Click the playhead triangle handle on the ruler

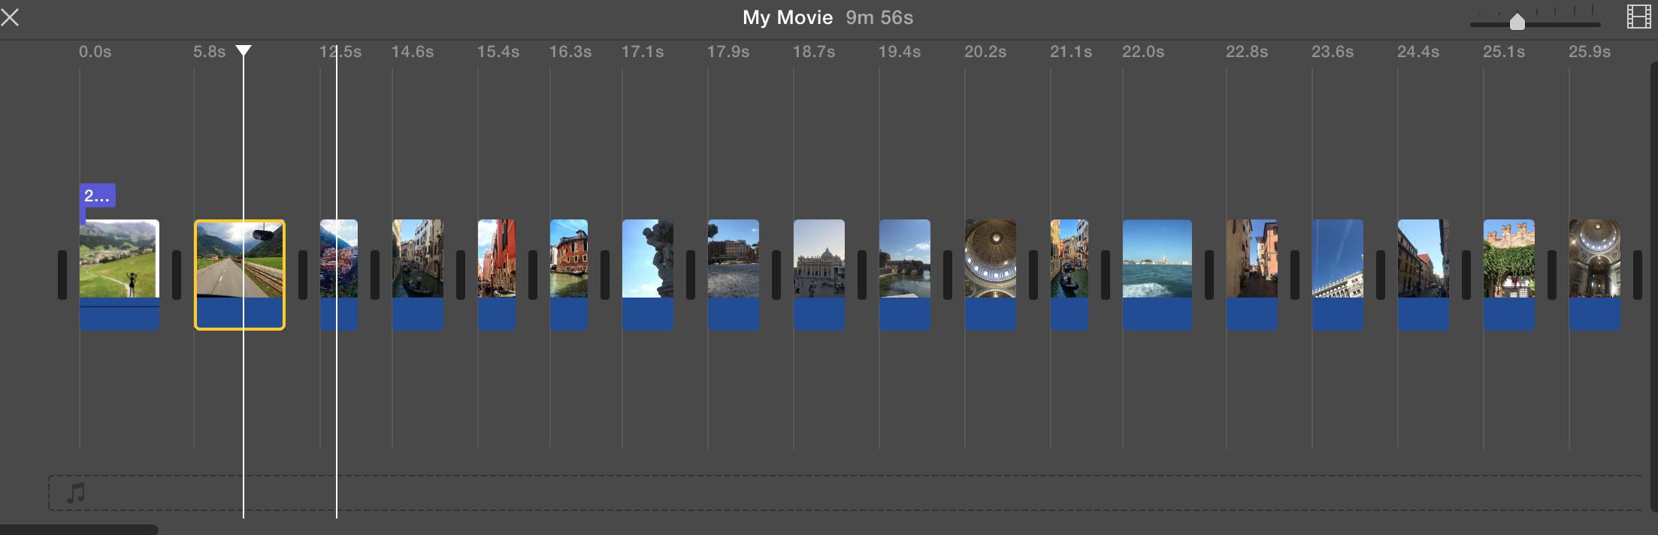[x=244, y=50]
